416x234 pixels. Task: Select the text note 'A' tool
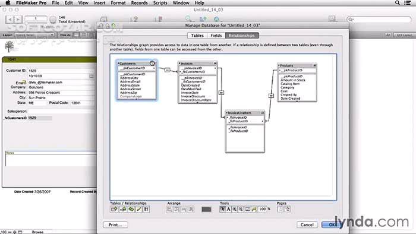click(228, 210)
